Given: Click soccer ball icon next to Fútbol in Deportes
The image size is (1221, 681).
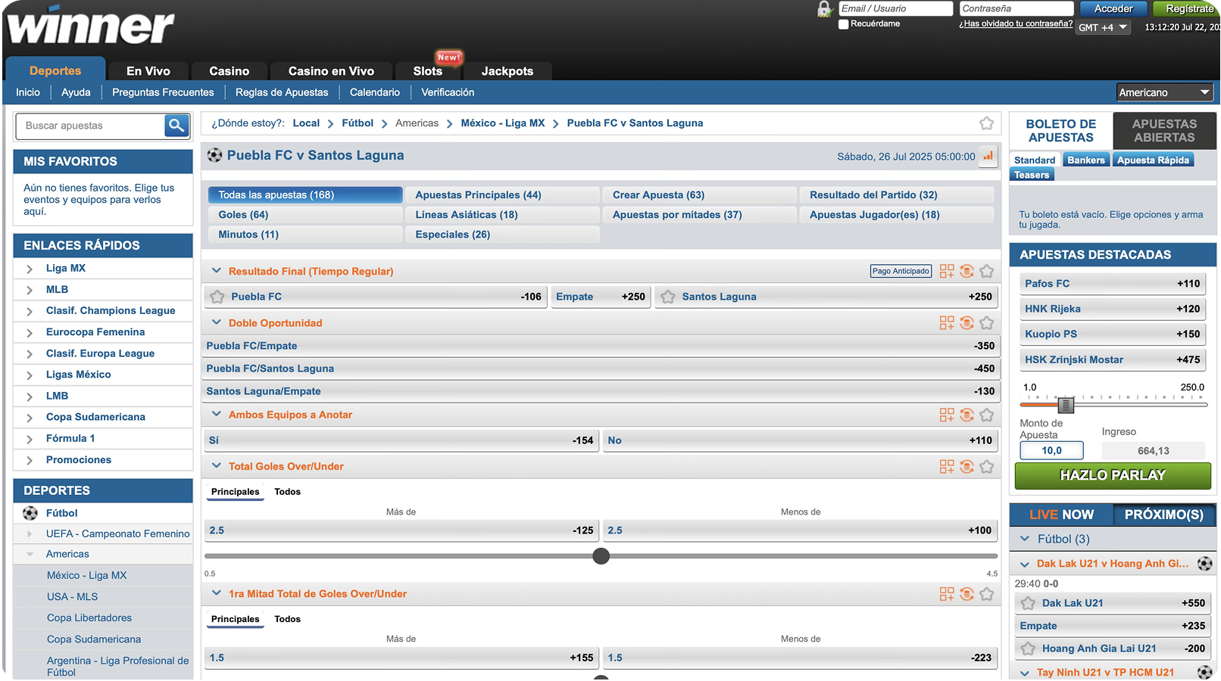Looking at the screenshot, I should coord(30,513).
